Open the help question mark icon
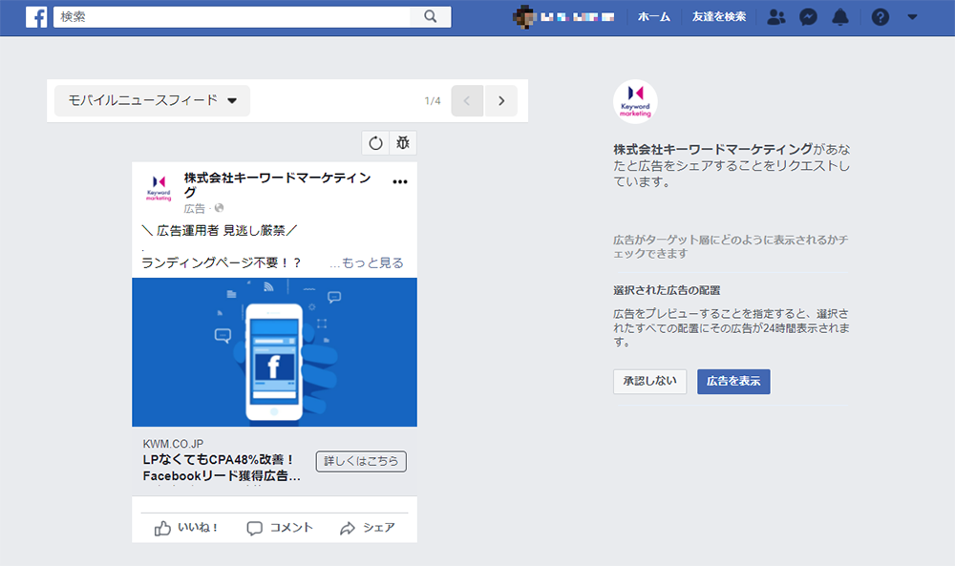This screenshot has width=955, height=566. click(881, 17)
